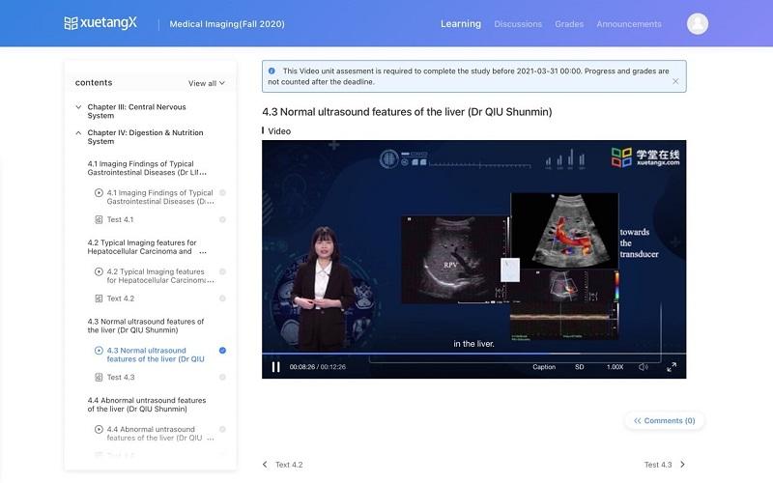The image size is (773, 483).
Task: Click completion dot beside Text 4.2
Action: [x=222, y=298]
